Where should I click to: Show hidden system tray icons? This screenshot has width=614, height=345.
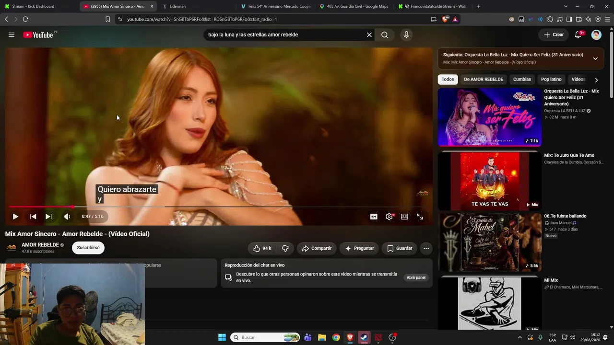pyautogui.click(x=520, y=337)
